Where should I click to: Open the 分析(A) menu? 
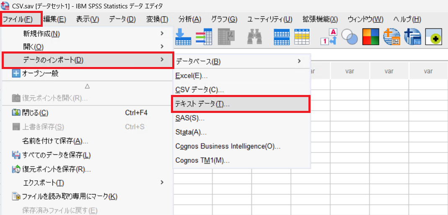click(190, 19)
